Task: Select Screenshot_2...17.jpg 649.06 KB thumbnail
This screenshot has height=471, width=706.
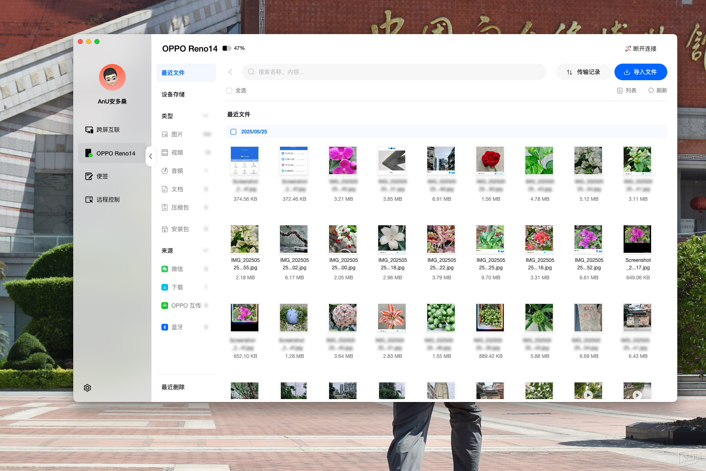Action: [637, 239]
